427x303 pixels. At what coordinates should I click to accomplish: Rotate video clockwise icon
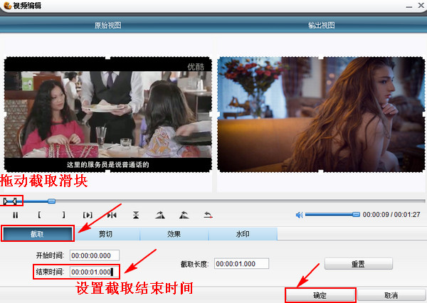pos(160,215)
